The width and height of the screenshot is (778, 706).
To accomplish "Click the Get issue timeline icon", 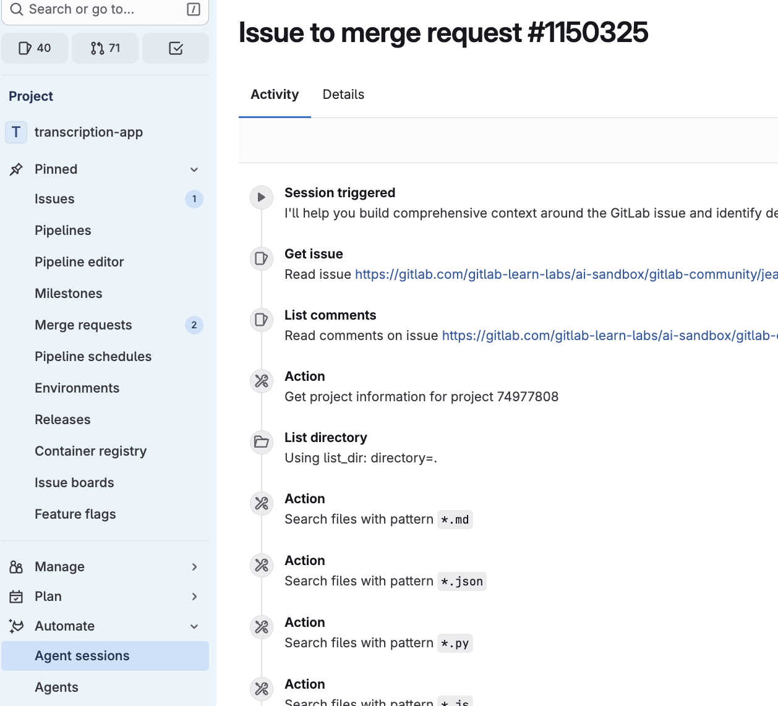I will click(262, 258).
